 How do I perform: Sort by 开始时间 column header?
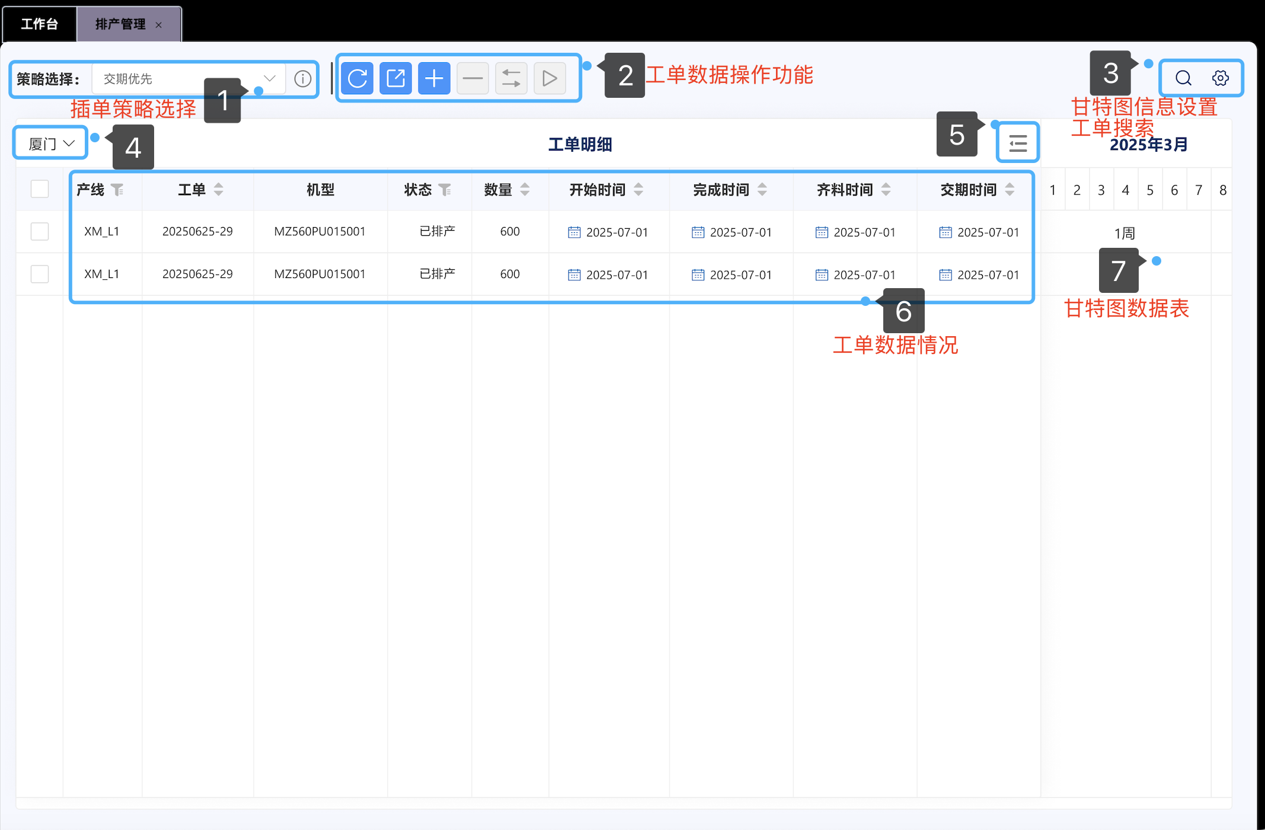coord(638,190)
